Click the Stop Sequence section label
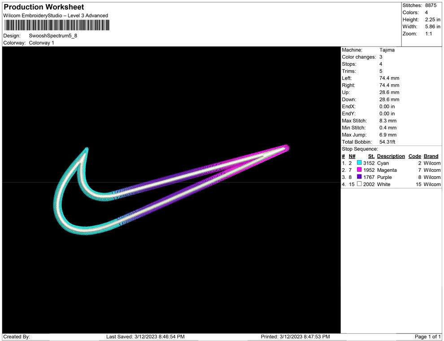The height and width of the screenshot is (341, 444). (x=360, y=149)
